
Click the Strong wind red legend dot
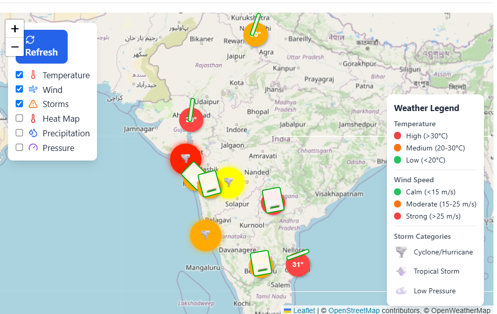(397, 216)
